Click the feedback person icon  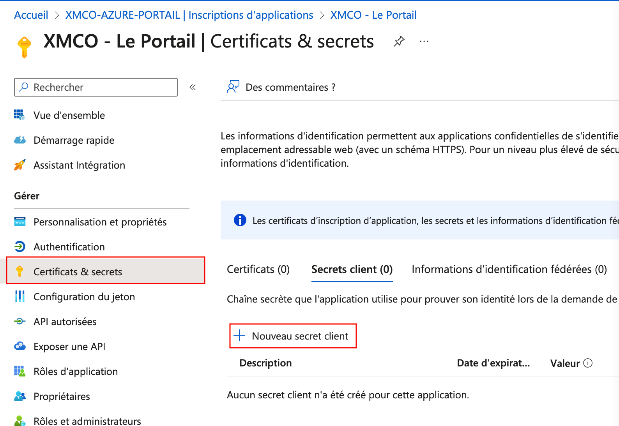coord(233,87)
